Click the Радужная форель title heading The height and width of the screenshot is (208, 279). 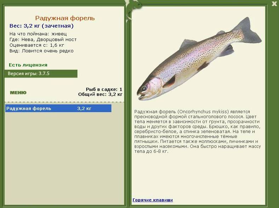65,18
